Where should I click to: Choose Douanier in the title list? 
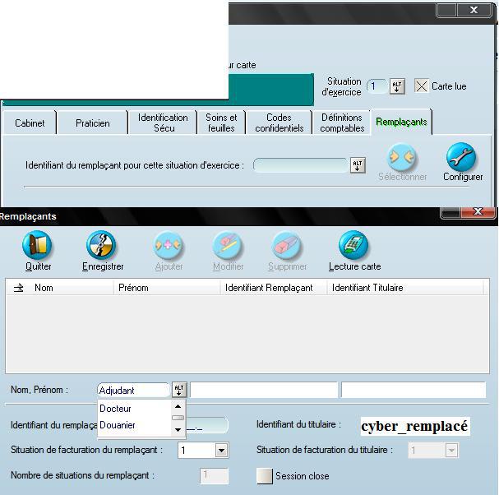118,425
